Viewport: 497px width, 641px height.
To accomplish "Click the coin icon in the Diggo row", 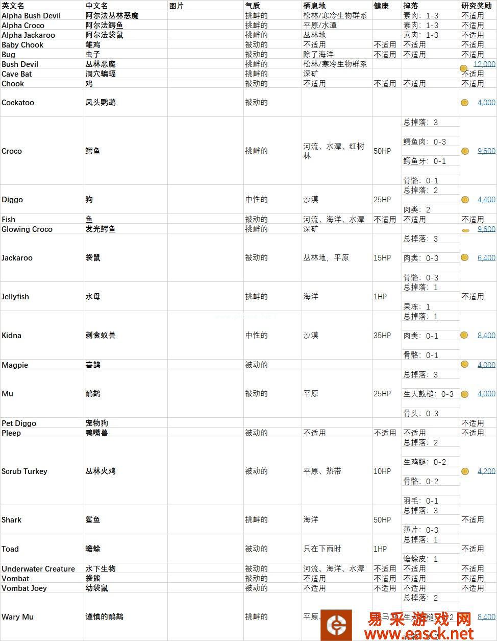I will pos(465,200).
